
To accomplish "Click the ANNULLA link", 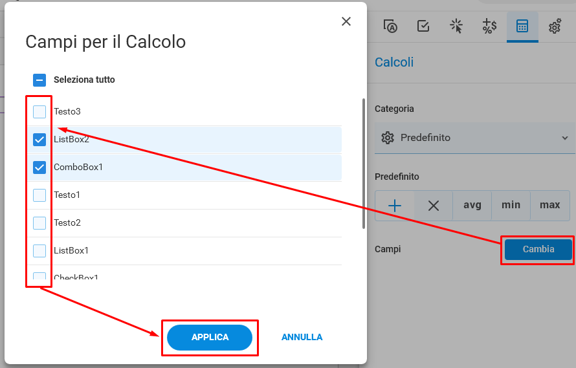I will tap(302, 337).
